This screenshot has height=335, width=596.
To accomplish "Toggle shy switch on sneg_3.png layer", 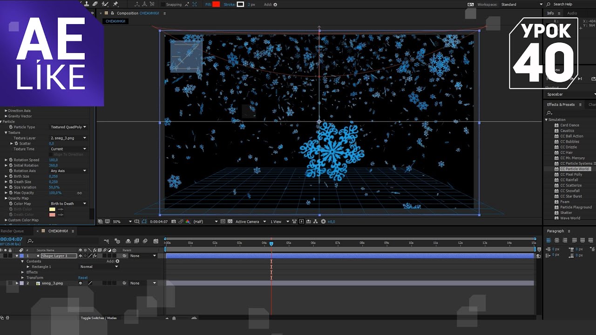I will point(81,283).
